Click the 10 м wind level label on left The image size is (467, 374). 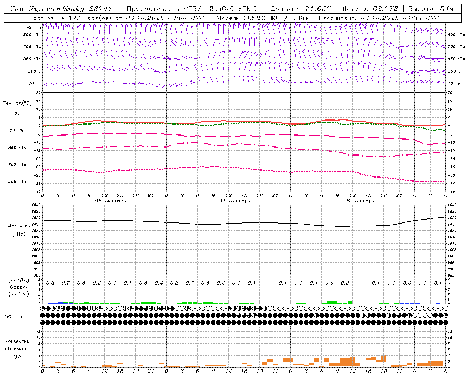(35, 84)
